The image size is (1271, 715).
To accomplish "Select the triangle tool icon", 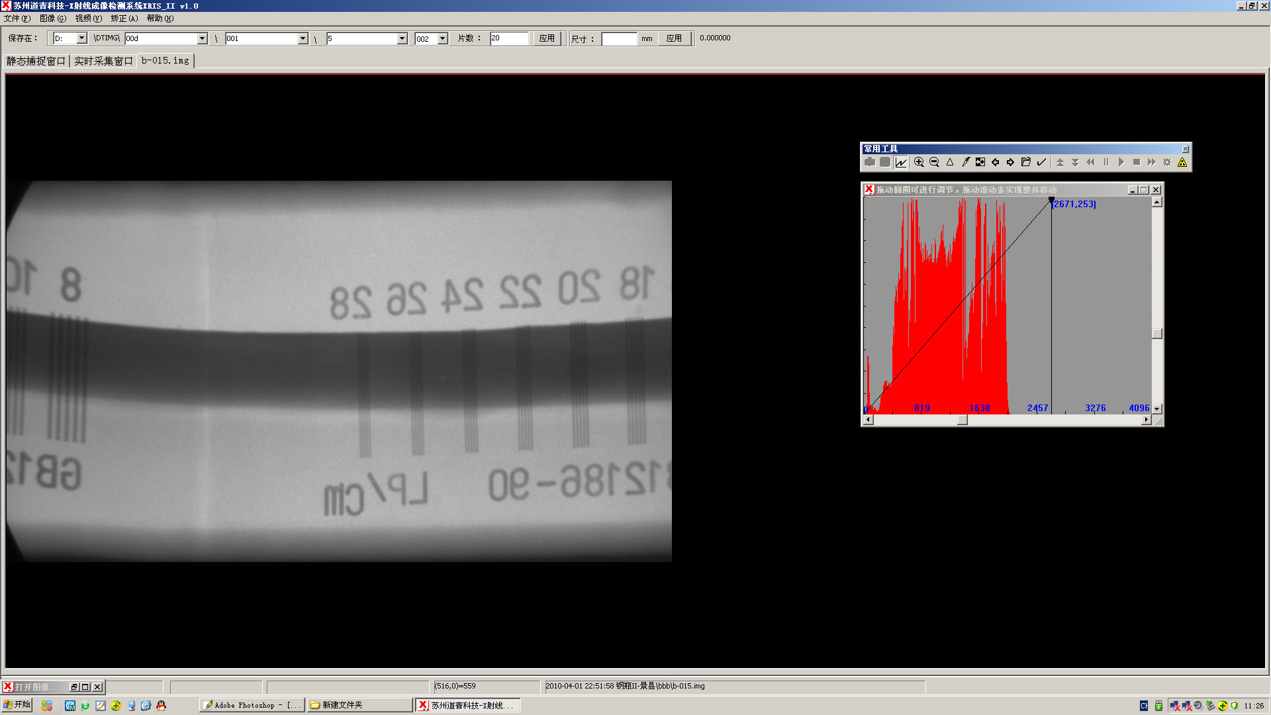I will (950, 162).
